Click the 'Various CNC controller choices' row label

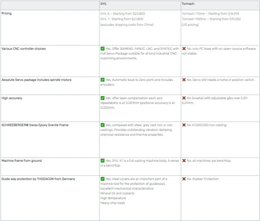click(x=24, y=49)
